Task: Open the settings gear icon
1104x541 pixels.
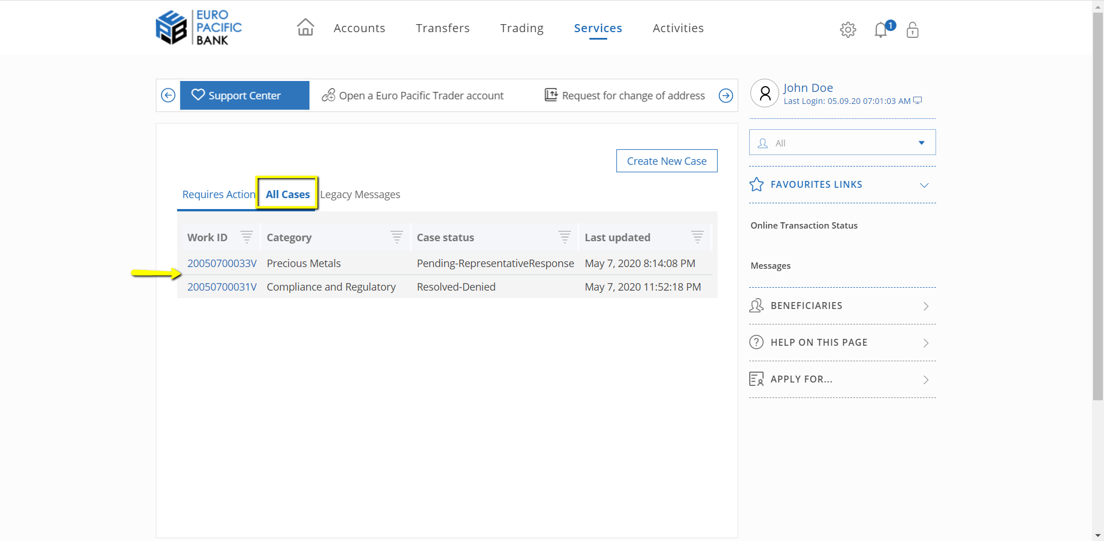Action: (848, 29)
